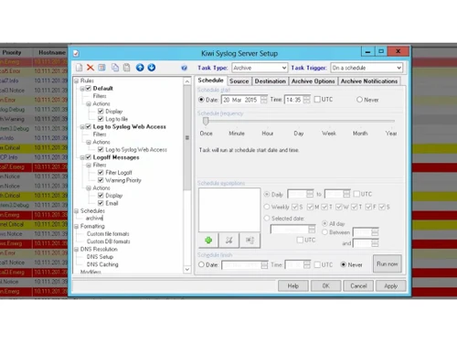
Task: Switch to the Destination tab
Action: (x=271, y=81)
